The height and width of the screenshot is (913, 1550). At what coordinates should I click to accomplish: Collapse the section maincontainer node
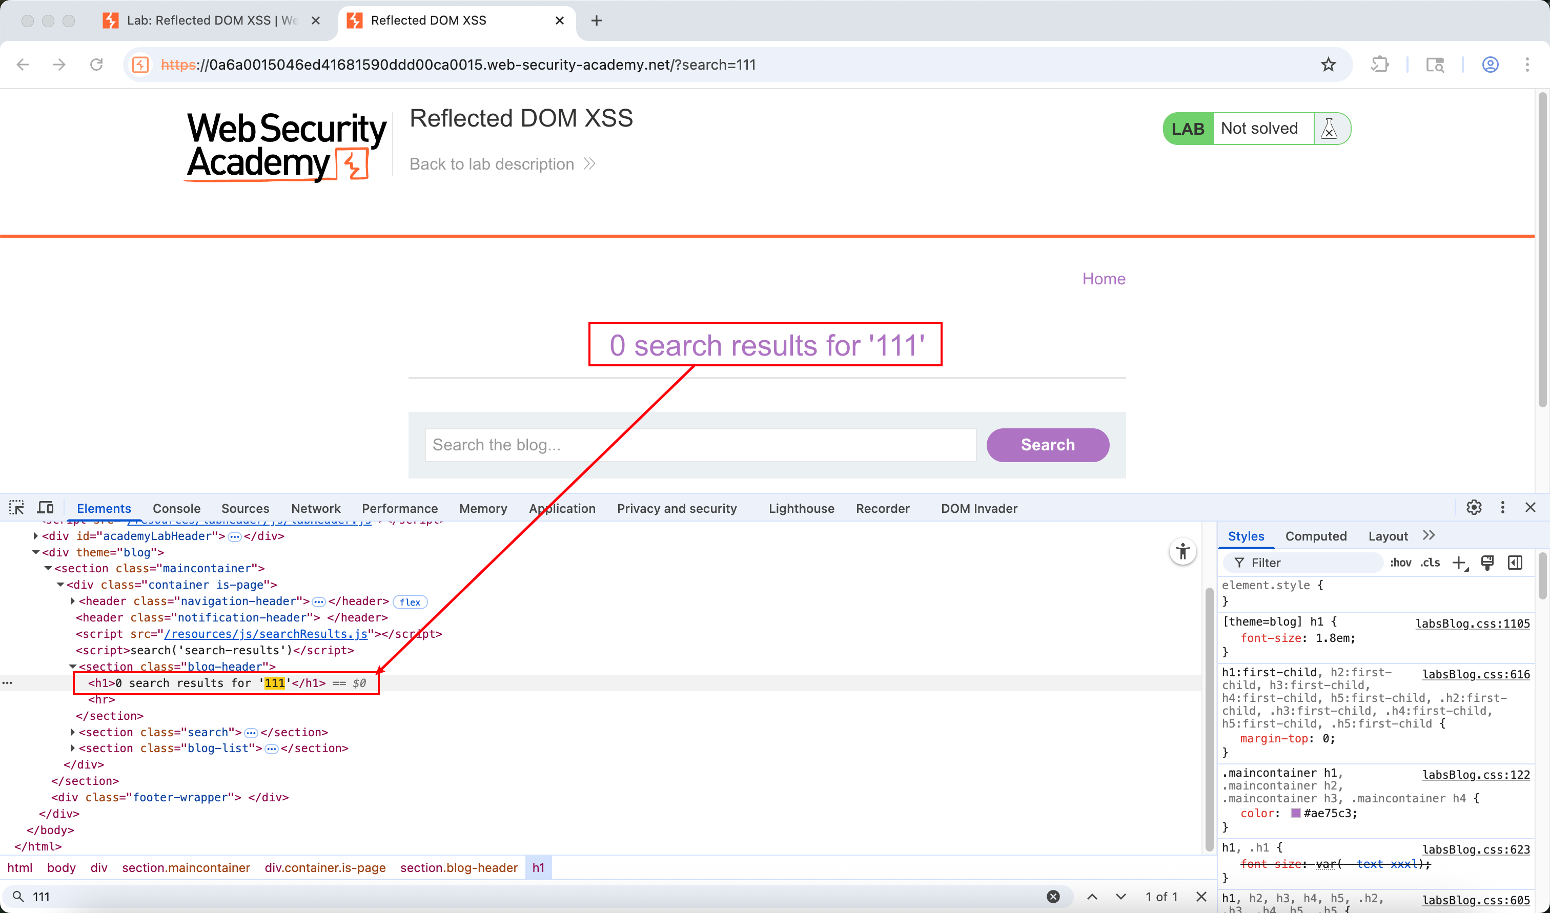(x=48, y=569)
